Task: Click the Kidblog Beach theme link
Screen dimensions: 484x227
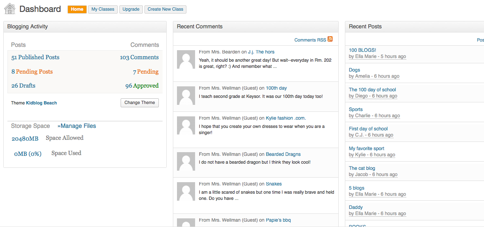Action: [41, 103]
